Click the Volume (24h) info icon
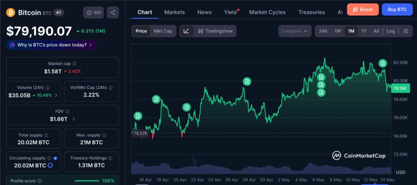417x185 pixels. tap(48, 87)
